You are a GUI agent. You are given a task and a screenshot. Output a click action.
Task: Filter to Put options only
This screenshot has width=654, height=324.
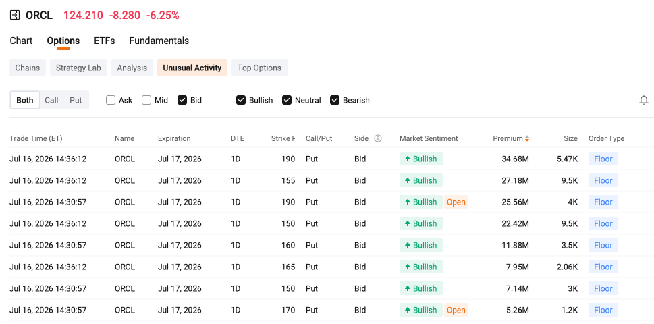(x=76, y=100)
